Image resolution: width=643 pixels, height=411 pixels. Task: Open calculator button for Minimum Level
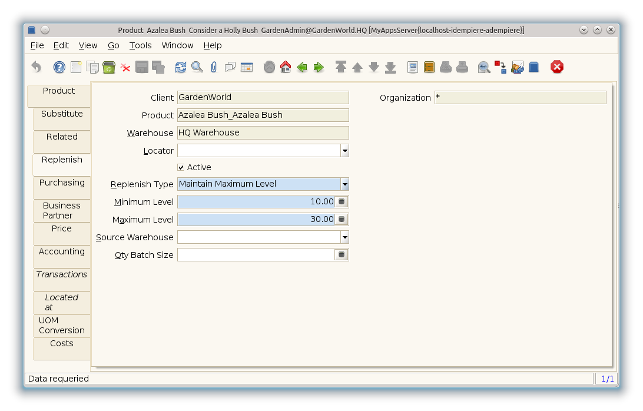(342, 202)
